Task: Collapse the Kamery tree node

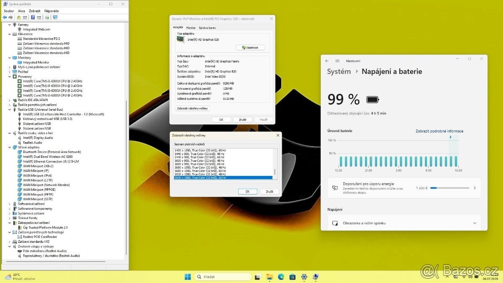Action: pyautogui.click(x=9, y=25)
